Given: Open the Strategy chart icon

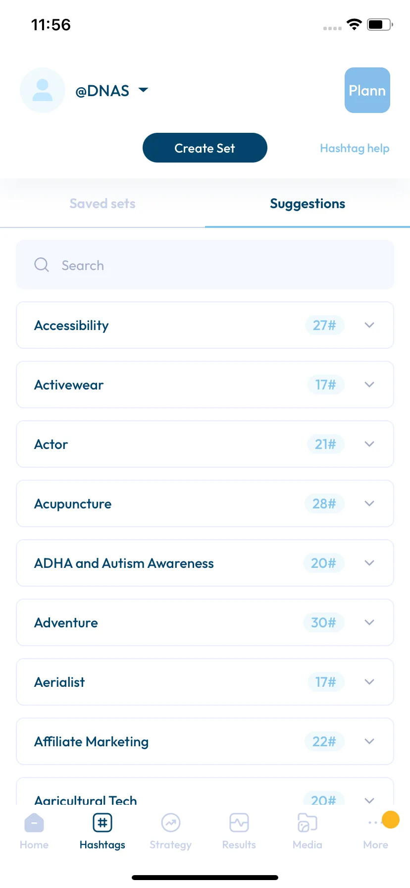Looking at the screenshot, I should [171, 823].
